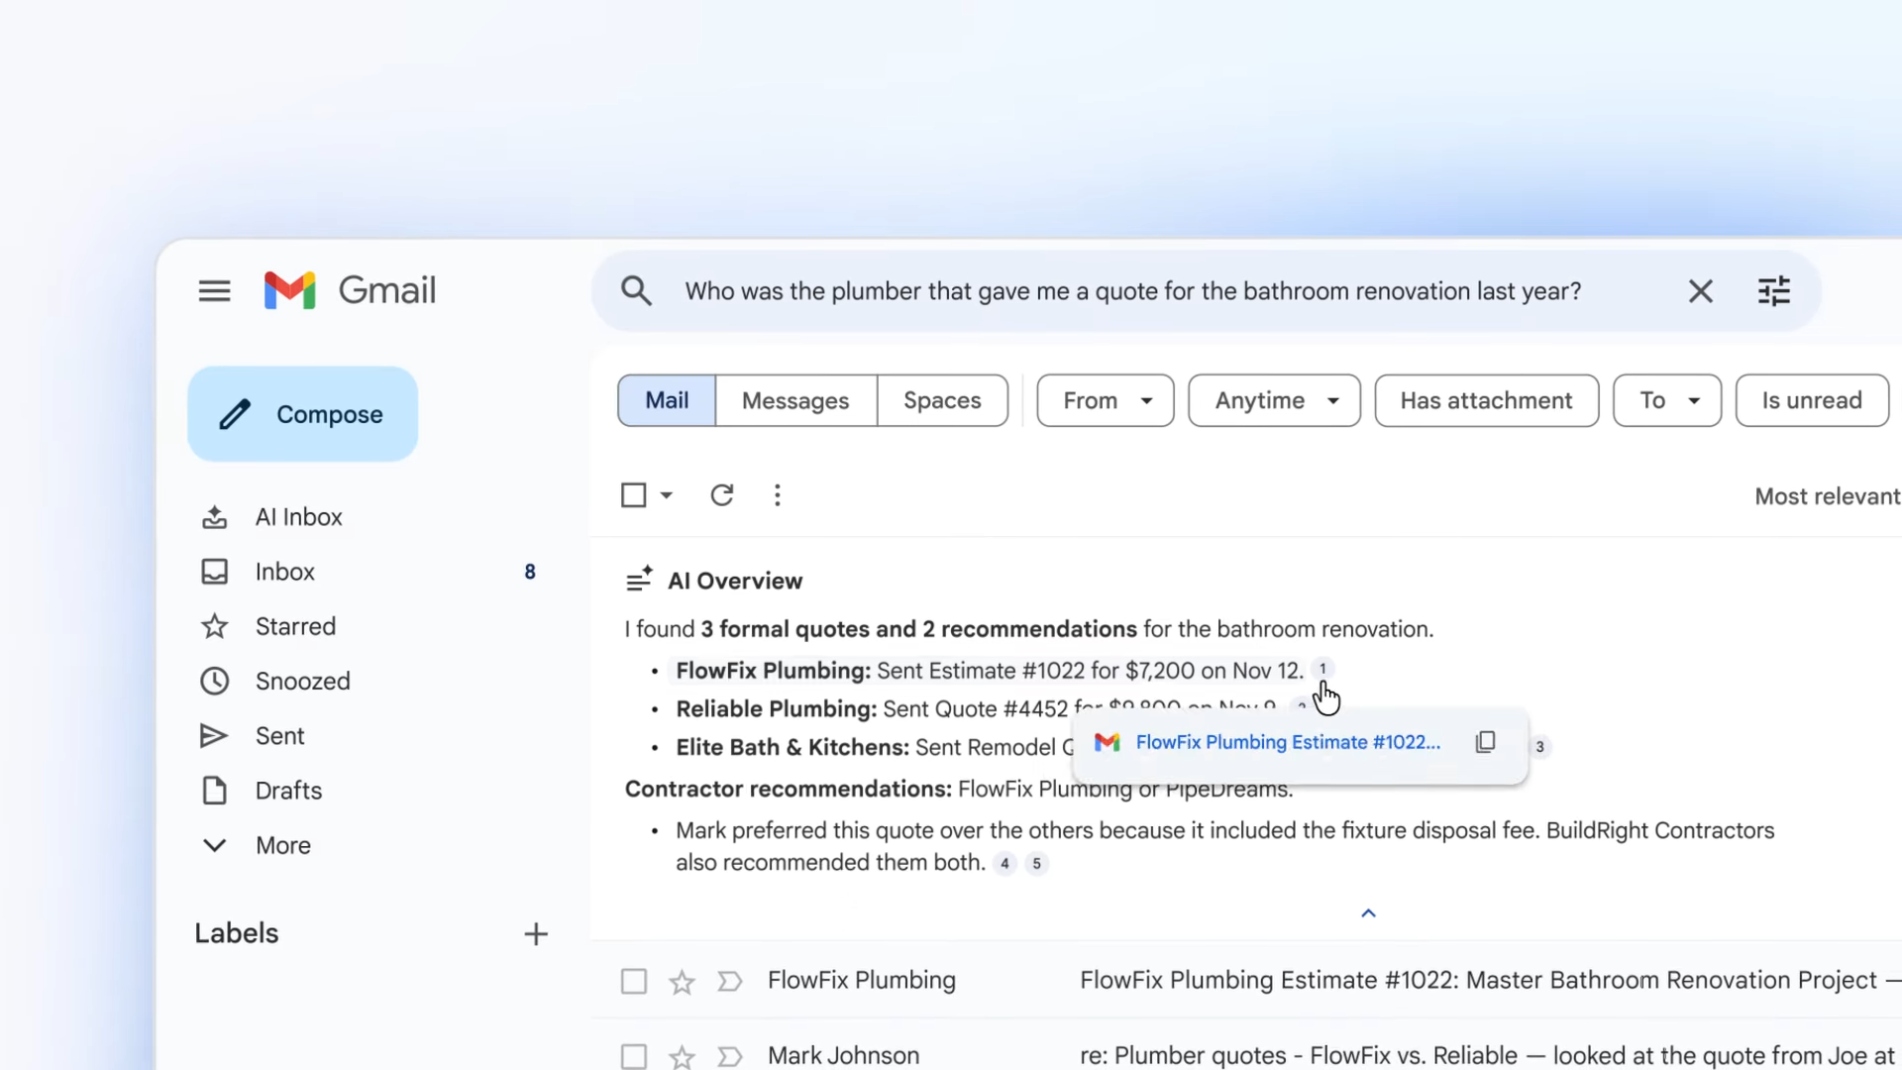This screenshot has height=1070, width=1902.
Task: Expand the More section in the sidebar
Action: (x=282, y=844)
